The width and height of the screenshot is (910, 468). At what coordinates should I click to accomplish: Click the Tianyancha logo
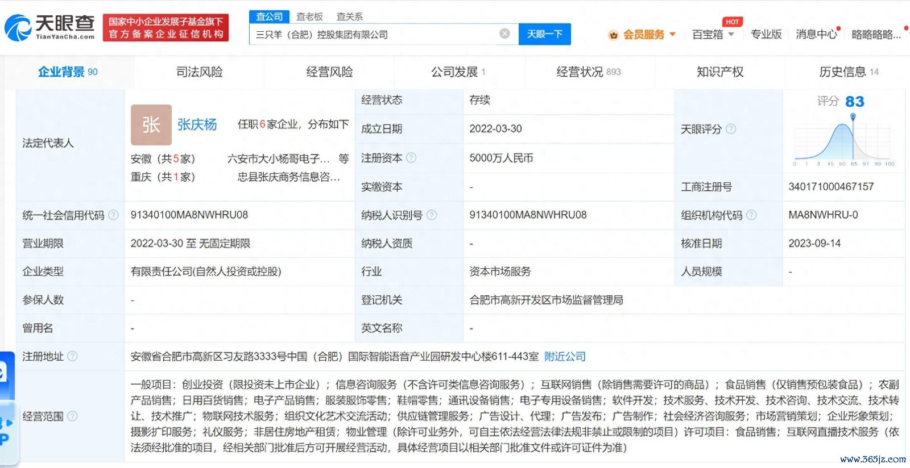pos(50,27)
